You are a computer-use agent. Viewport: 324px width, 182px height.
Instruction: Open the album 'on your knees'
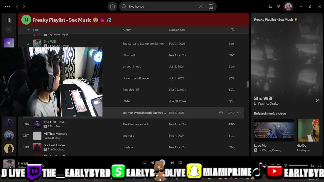[132, 67]
